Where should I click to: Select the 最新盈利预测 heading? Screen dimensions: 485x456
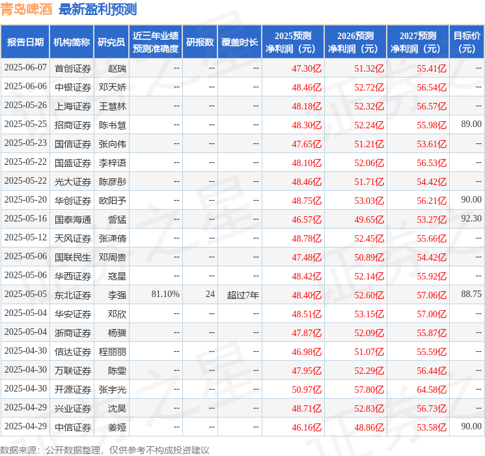pyautogui.click(x=98, y=9)
